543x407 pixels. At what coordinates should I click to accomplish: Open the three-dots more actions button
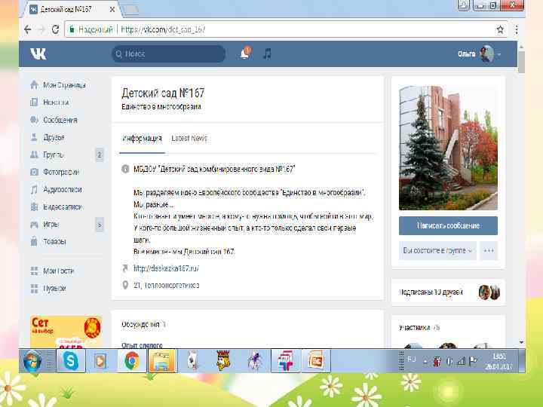489,250
